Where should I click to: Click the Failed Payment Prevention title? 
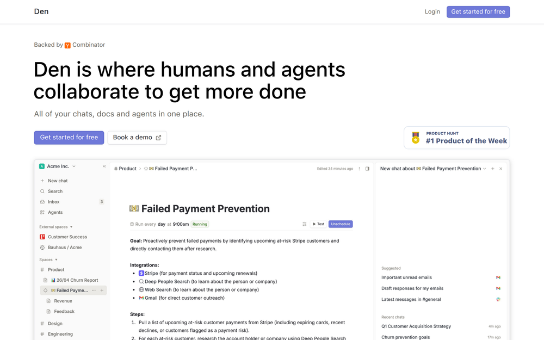[x=206, y=208]
